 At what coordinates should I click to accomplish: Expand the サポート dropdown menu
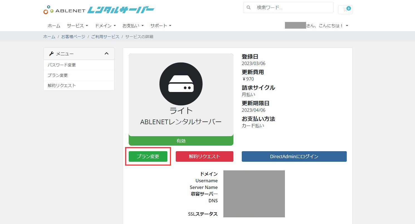[161, 26]
